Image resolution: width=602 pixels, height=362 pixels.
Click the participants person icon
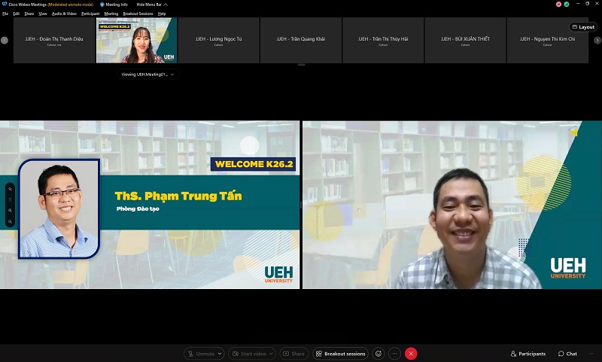tap(513, 354)
